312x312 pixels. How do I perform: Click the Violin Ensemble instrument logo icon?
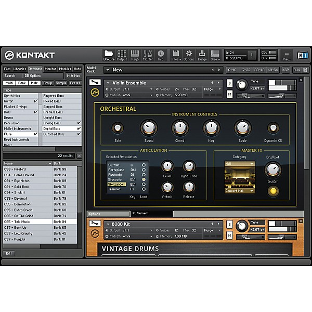pyautogui.click(x=95, y=93)
